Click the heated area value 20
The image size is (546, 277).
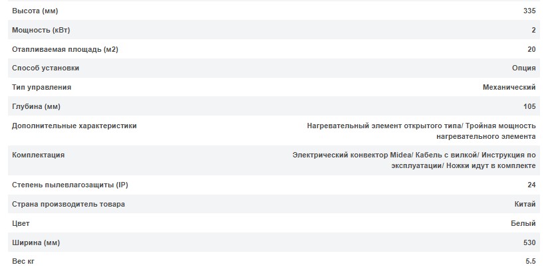click(531, 49)
